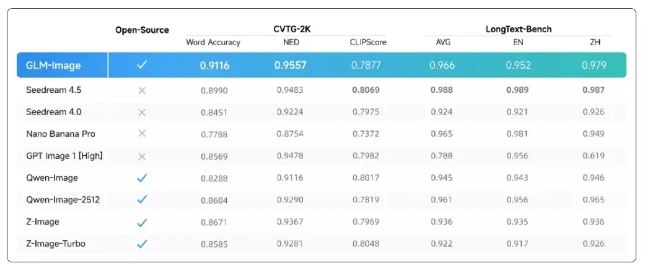
Task: Select the Z-Image-Turbo row label
Action: [x=56, y=244]
